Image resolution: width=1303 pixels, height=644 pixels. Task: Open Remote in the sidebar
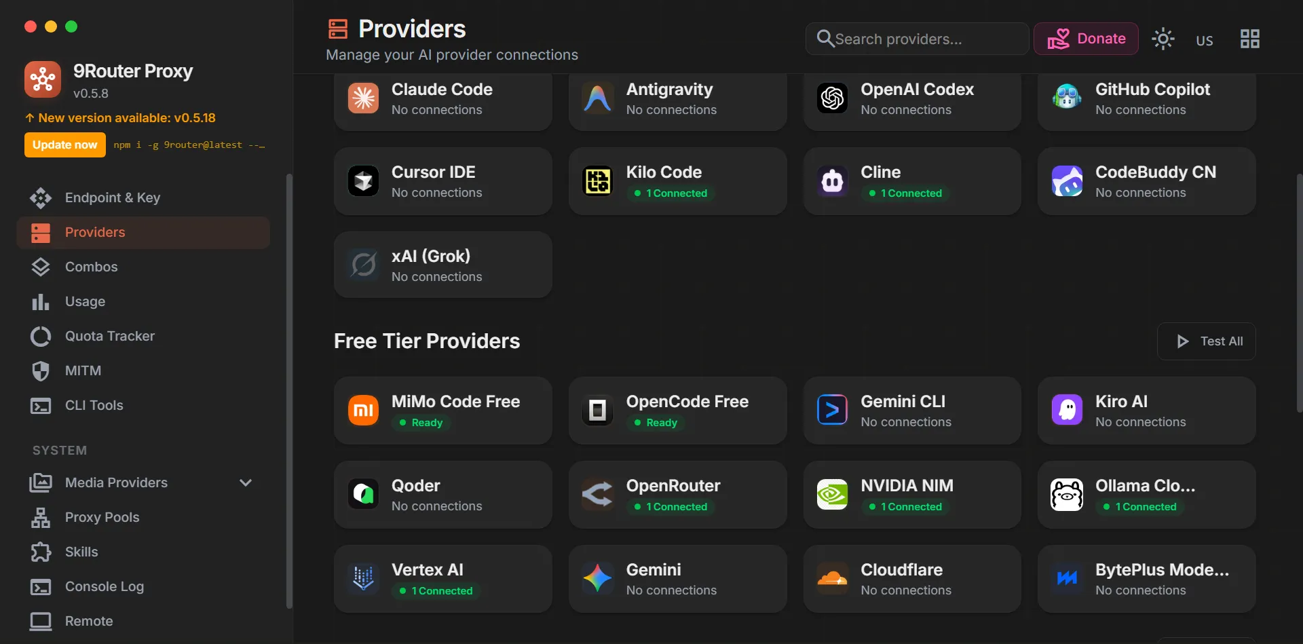click(143, 621)
